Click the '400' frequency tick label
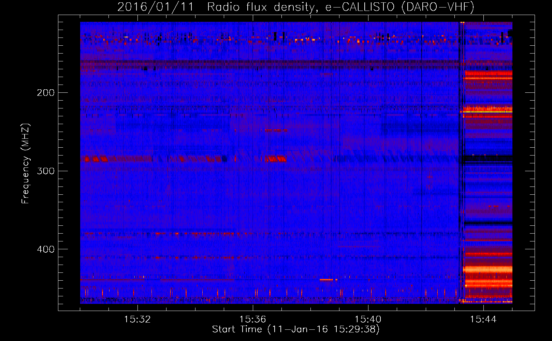 tap(46, 249)
